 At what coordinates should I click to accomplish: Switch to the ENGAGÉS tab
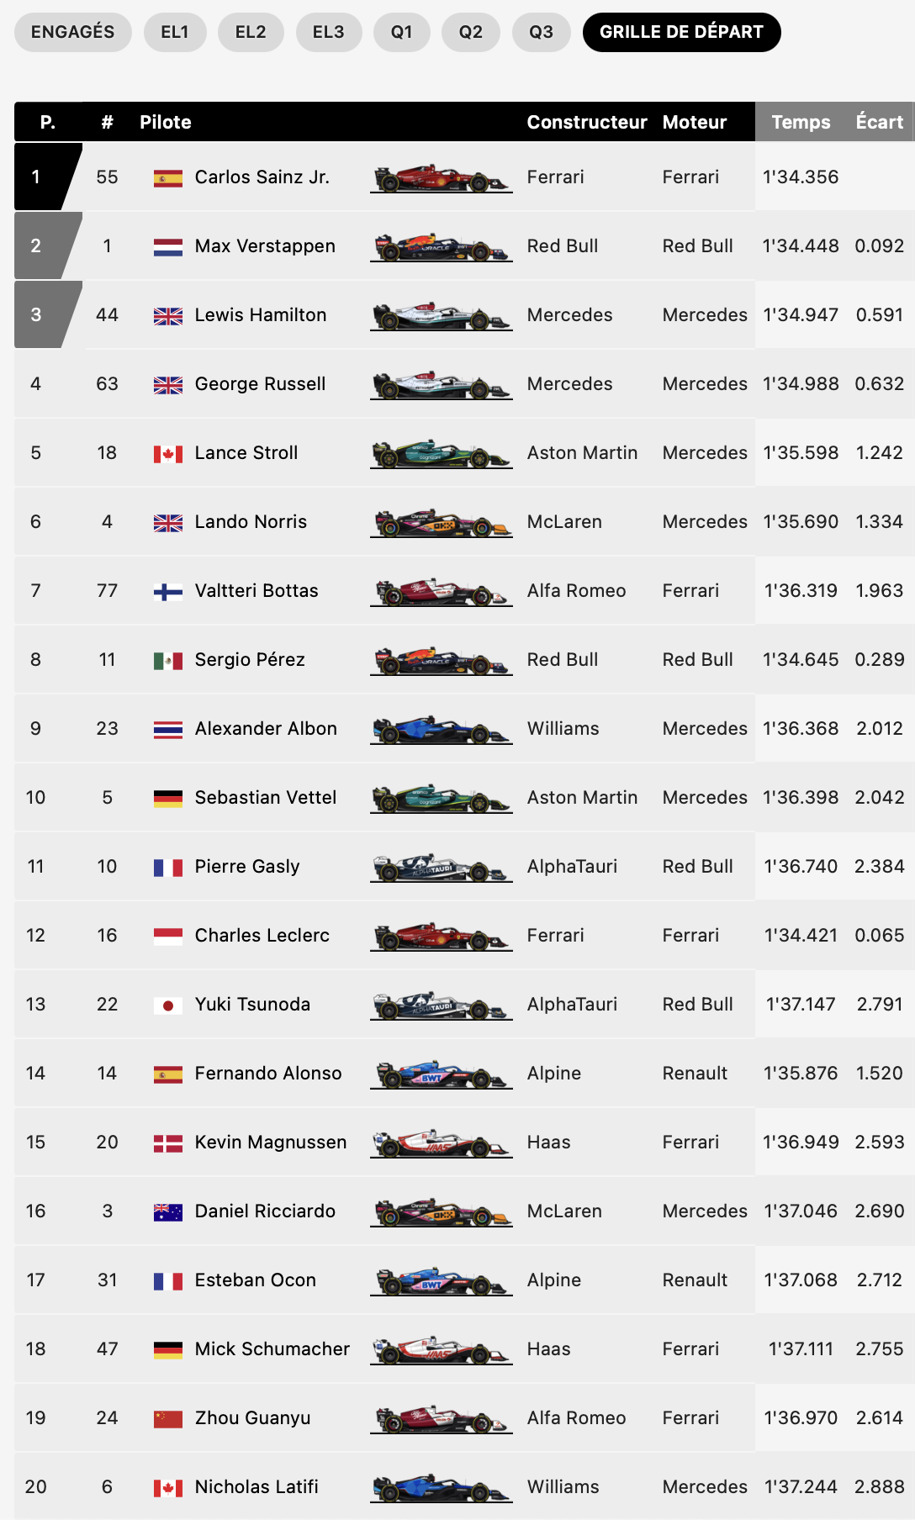click(73, 32)
